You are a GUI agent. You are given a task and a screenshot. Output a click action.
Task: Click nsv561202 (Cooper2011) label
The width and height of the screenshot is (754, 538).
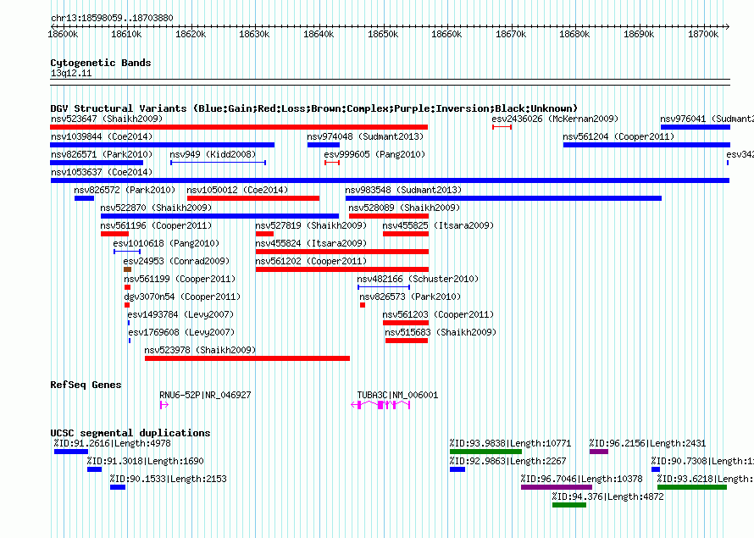[x=311, y=261]
